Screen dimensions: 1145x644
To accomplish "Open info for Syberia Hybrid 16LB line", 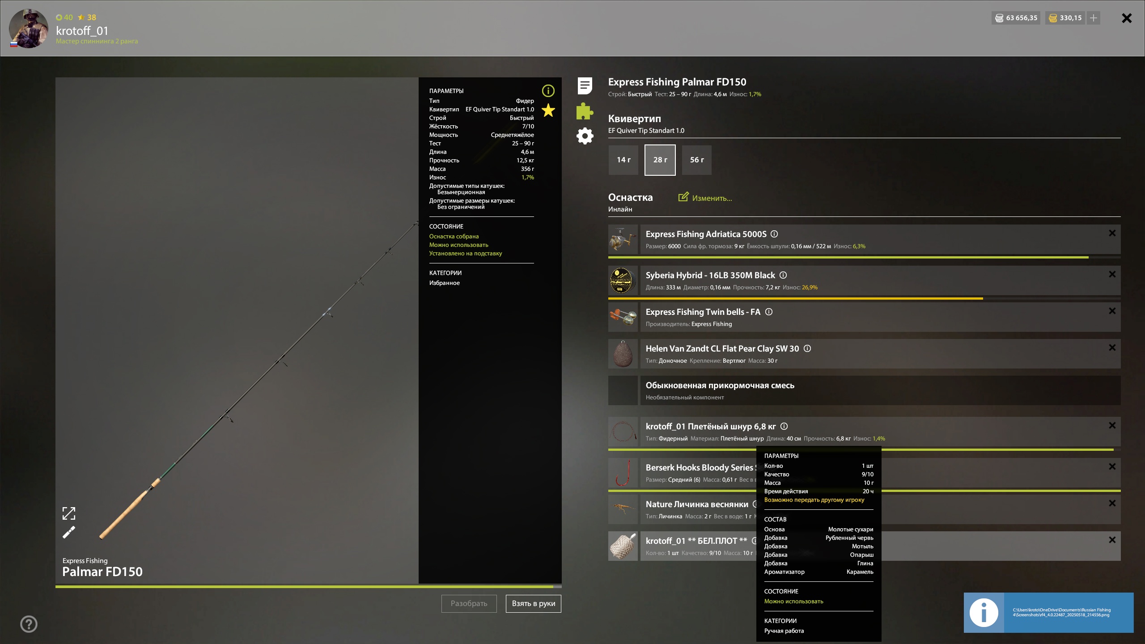I will pos(783,275).
